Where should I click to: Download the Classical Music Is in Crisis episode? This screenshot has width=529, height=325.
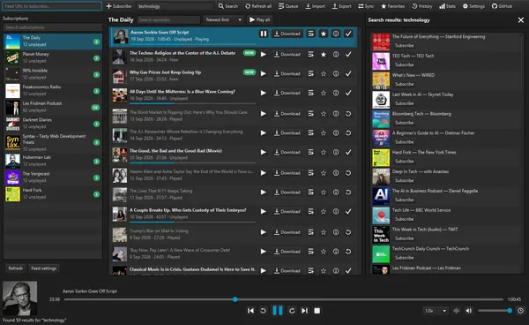pyautogui.click(x=287, y=271)
